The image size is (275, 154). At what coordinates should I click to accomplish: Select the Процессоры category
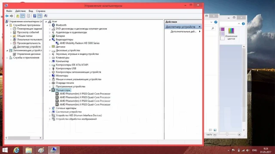pos(63,90)
